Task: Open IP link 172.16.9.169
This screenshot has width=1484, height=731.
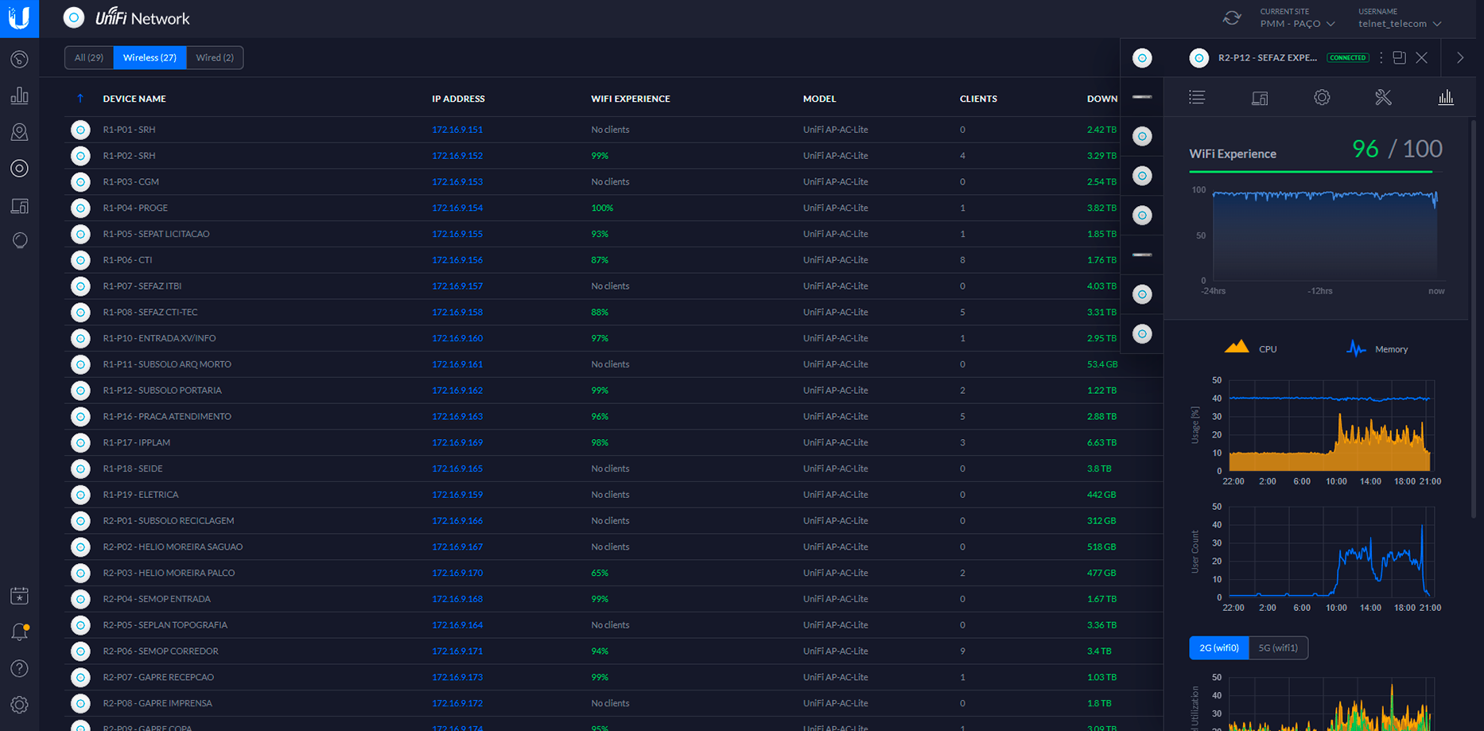Action: click(x=457, y=442)
